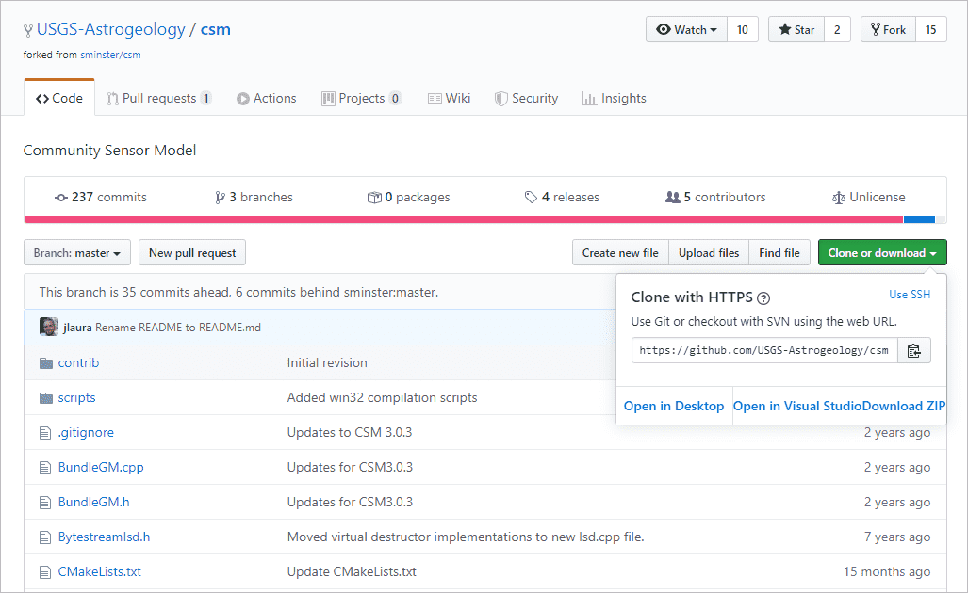Click Download ZIP
Viewport: 968px width, 593px height.
point(903,407)
